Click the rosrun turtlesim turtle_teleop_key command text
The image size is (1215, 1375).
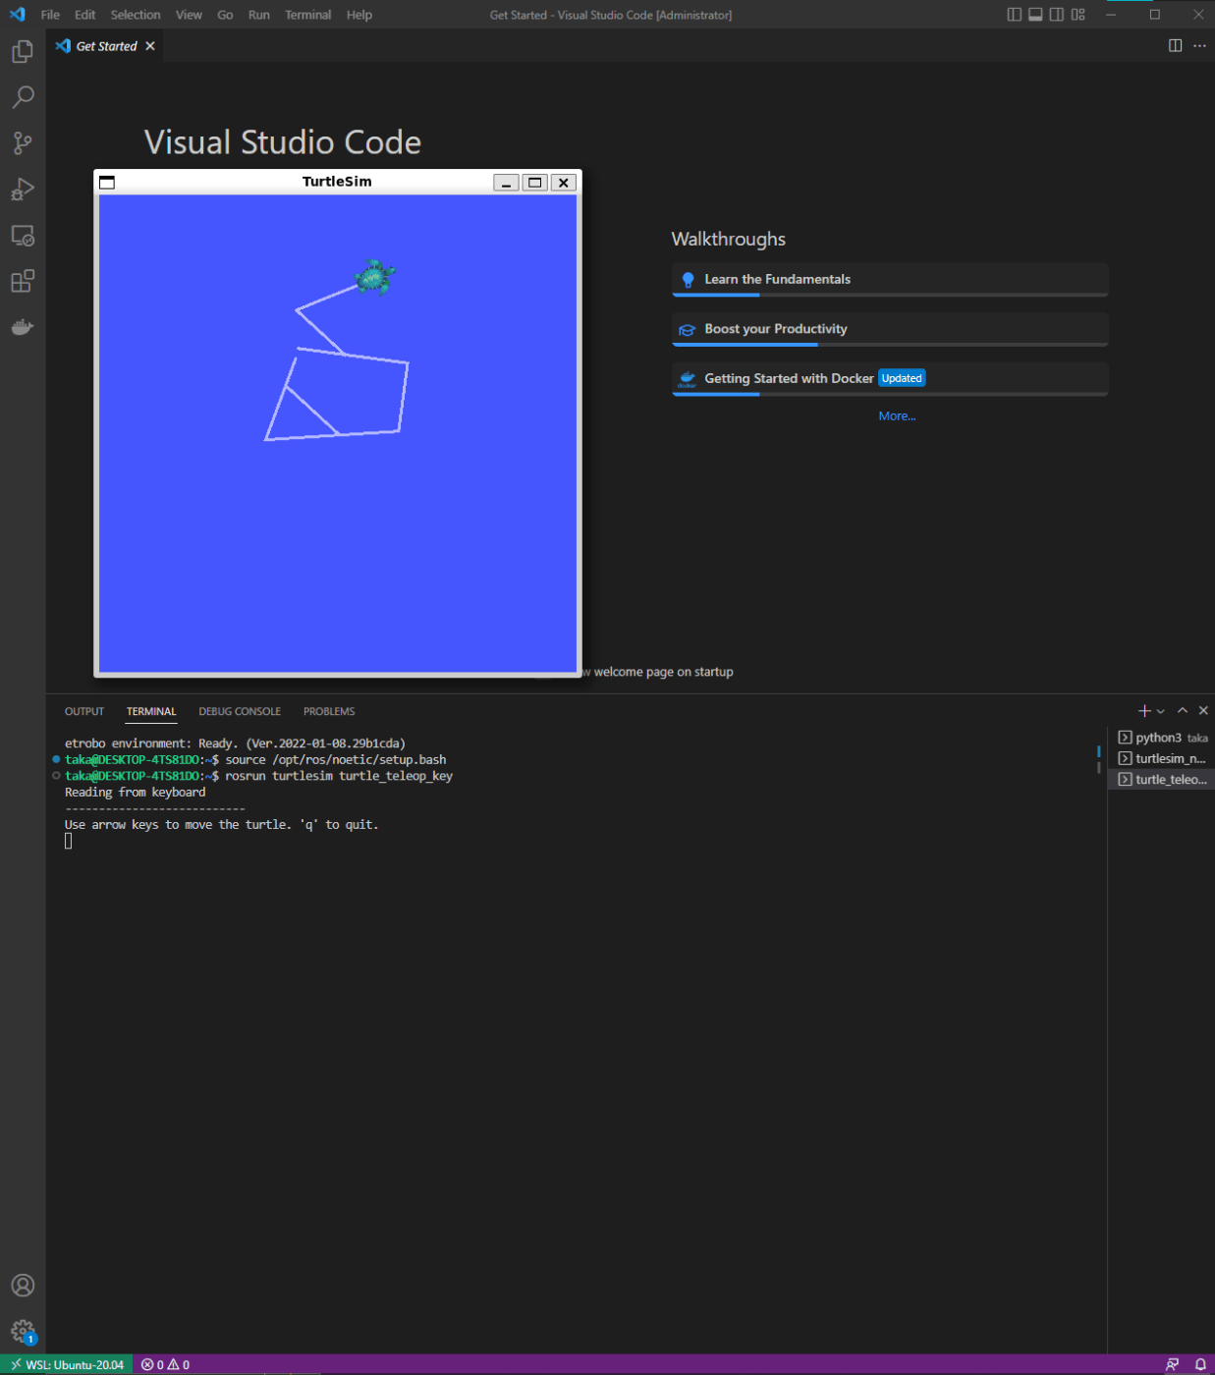(x=339, y=776)
